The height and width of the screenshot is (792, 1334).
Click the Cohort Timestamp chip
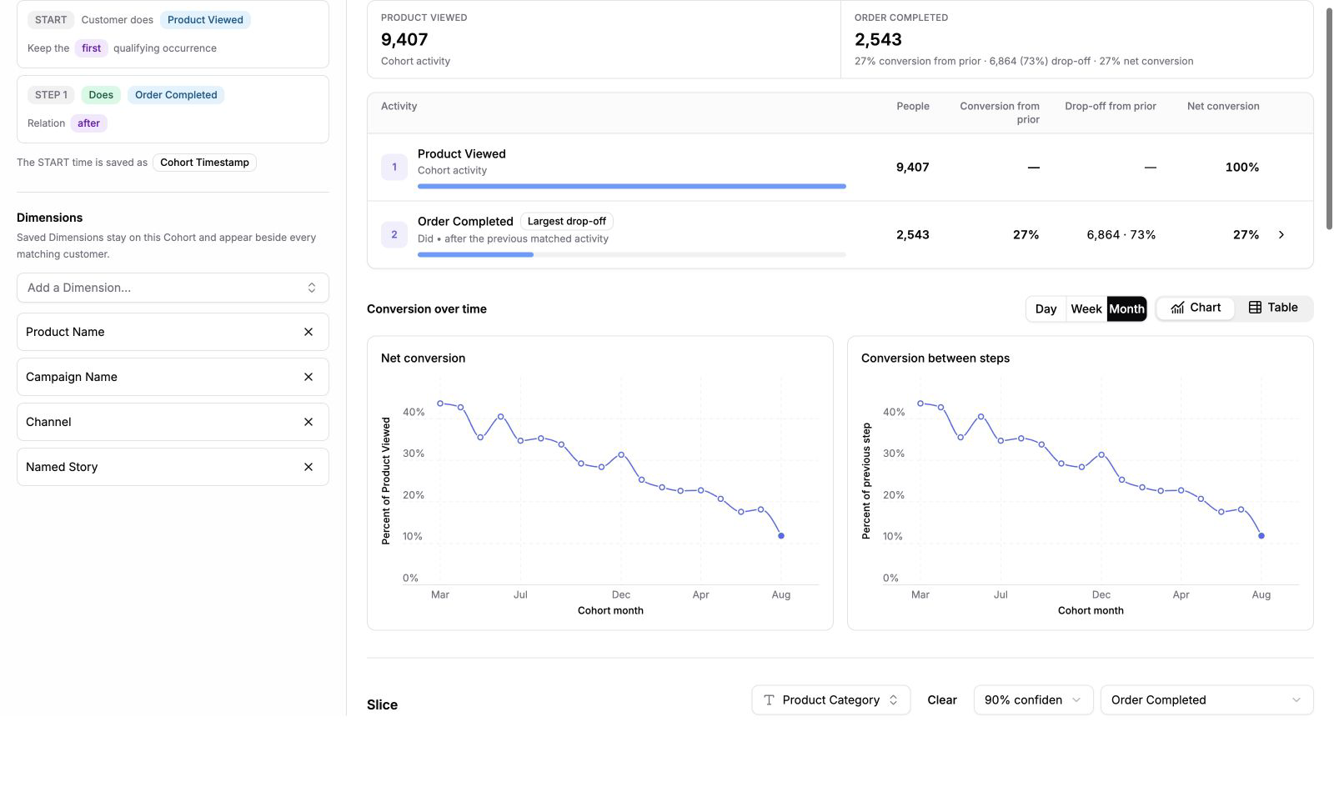(204, 163)
